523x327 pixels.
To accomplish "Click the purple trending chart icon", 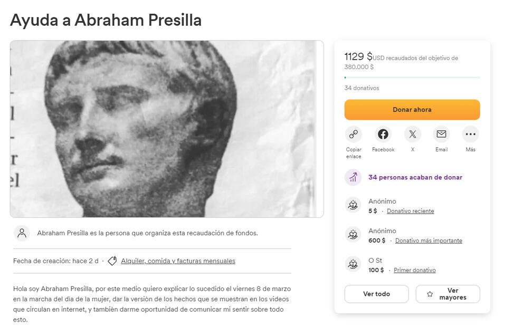I will coord(353,177).
